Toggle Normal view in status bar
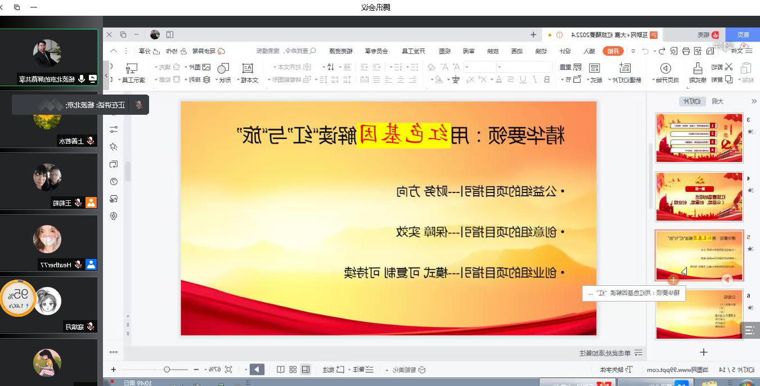This screenshot has width=760, height=386. point(305,370)
